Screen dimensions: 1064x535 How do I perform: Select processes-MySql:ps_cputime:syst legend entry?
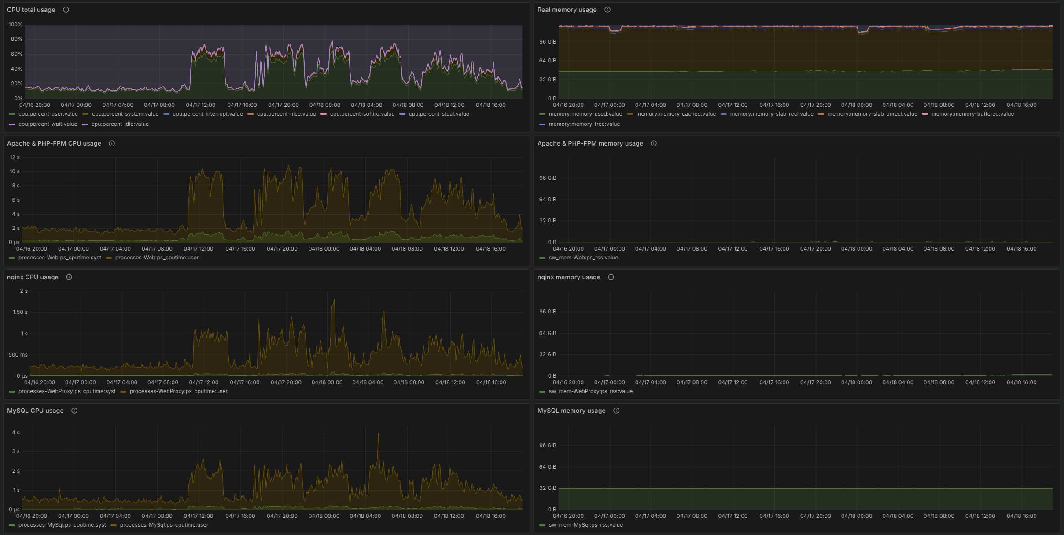click(62, 525)
